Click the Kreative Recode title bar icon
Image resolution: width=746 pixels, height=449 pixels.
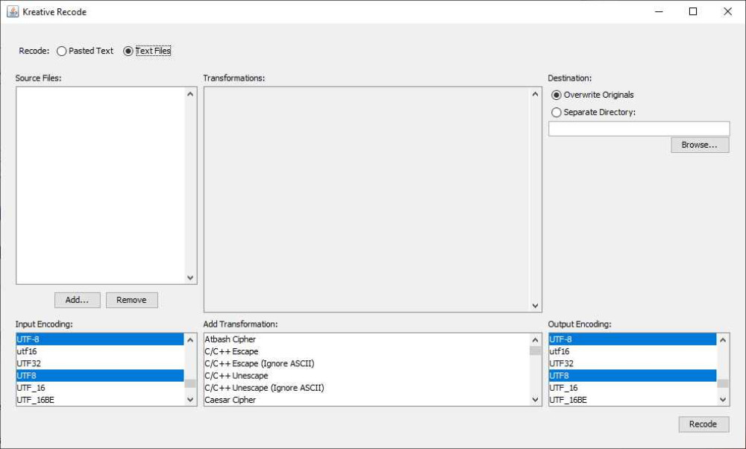[13, 11]
